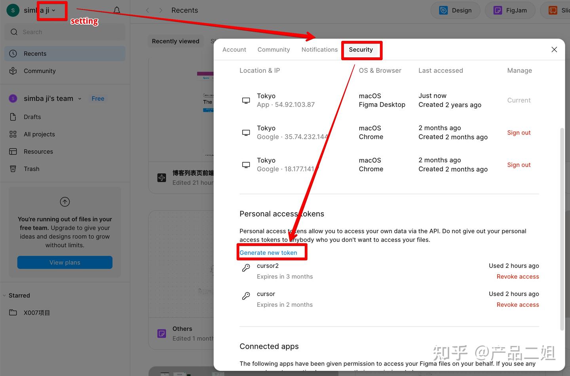Open Resources in sidebar
Image resolution: width=570 pixels, height=376 pixels.
click(38, 152)
